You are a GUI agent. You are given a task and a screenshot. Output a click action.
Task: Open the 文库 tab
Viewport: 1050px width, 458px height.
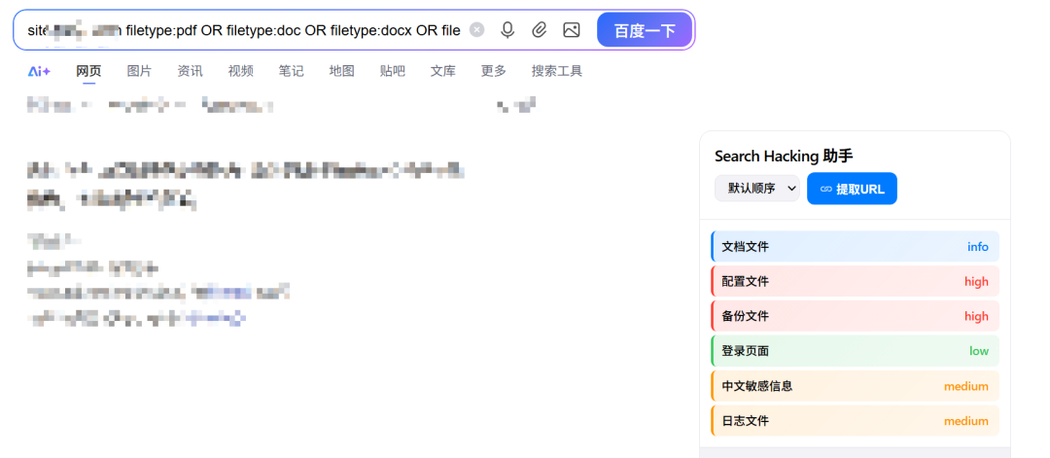pyautogui.click(x=442, y=71)
